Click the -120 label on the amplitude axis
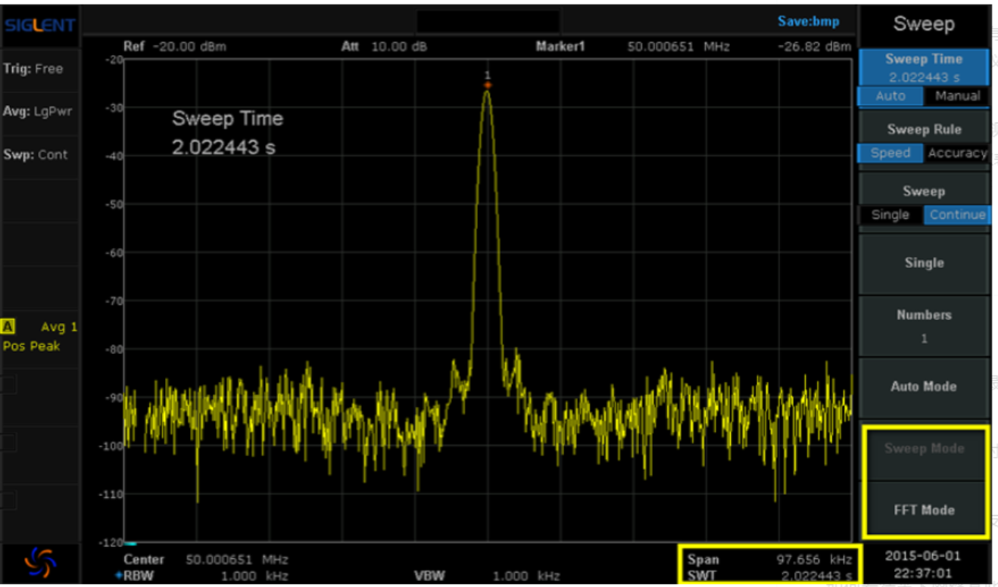The image size is (998, 587). pyautogui.click(x=111, y=542)
